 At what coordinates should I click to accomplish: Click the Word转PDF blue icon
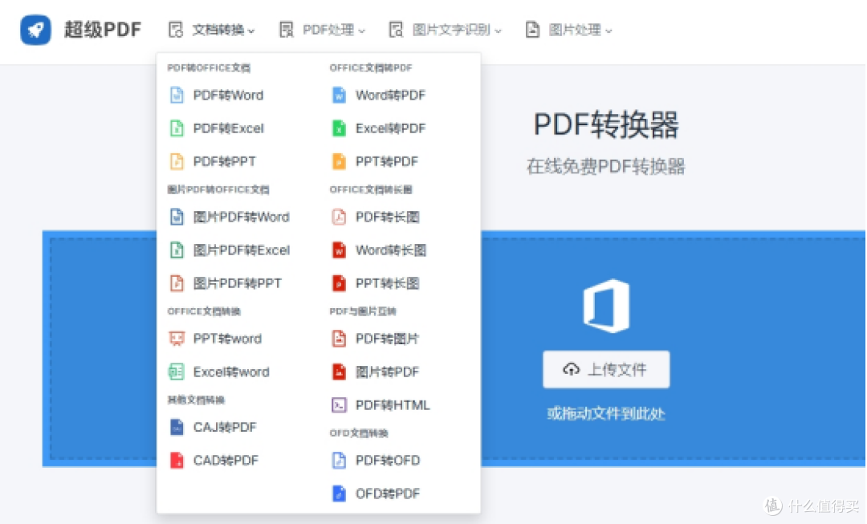339,95
